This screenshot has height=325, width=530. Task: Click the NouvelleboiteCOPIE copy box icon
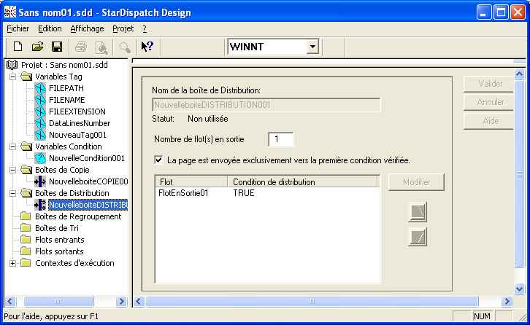pyautogui.click(x=40, y=181)
